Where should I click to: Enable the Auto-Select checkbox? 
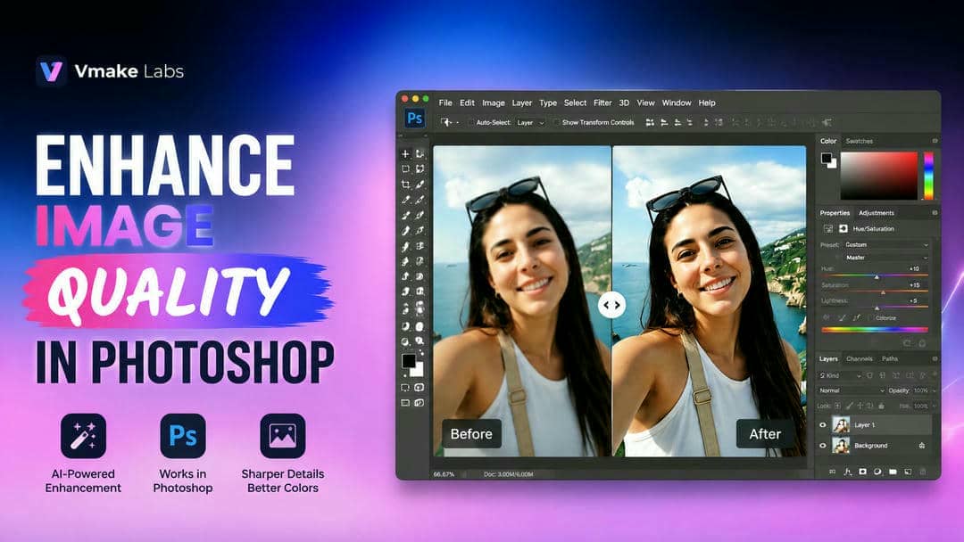pyautogui.click(x=471, y=123)
